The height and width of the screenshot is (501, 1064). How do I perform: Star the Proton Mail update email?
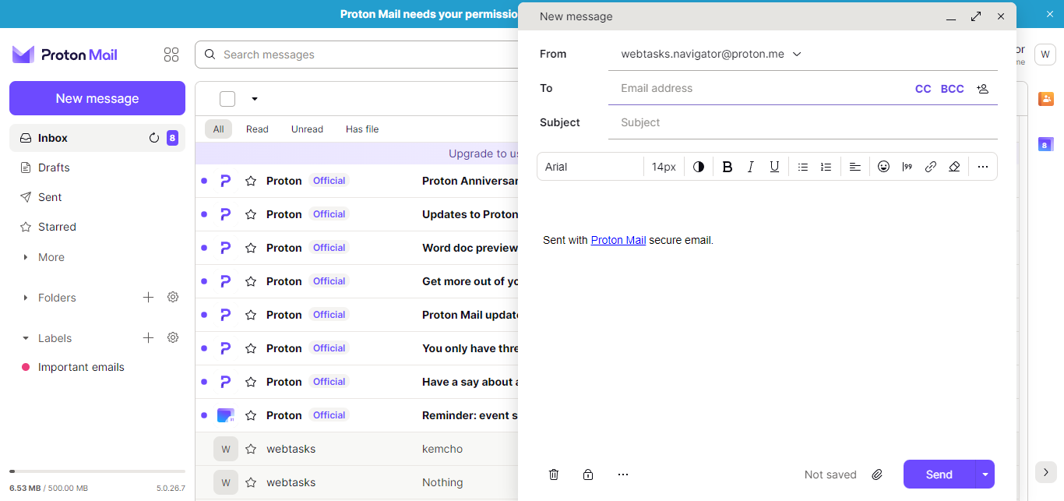pos(251,315)
